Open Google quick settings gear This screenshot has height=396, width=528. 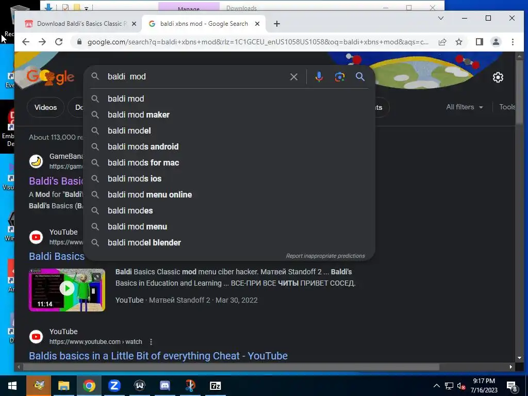[498, 77]
